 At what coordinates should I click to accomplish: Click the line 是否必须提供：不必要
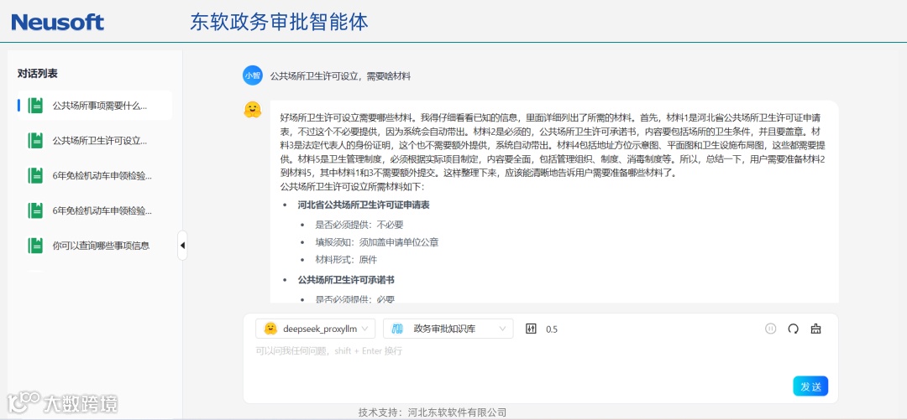tap(359, 225)
